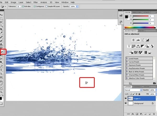
Task: Open layer Opacity slider arrow
Action: 156,90
